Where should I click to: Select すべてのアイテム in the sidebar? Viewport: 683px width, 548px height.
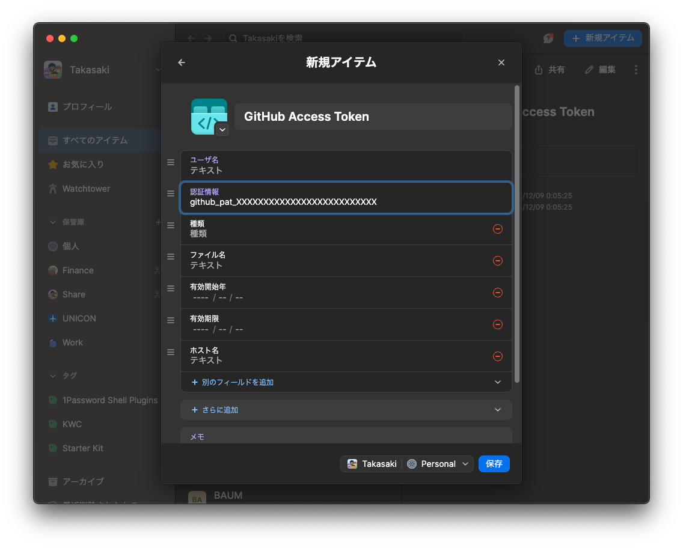tap(100, 141)
